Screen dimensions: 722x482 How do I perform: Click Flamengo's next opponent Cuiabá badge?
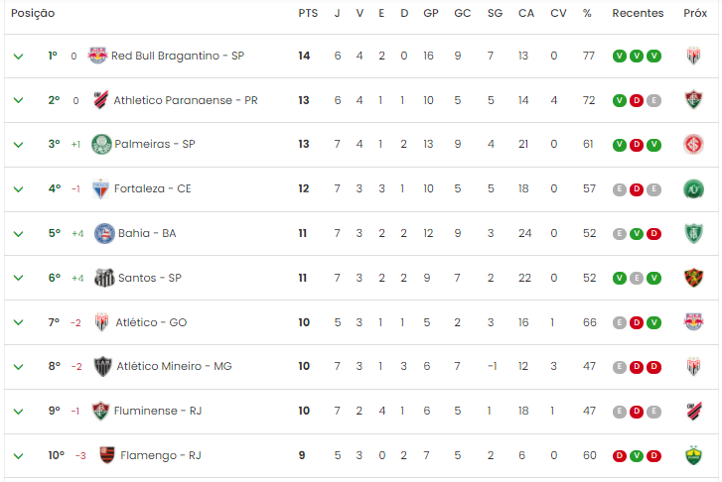pyautogui.click(x=693, y=455)
